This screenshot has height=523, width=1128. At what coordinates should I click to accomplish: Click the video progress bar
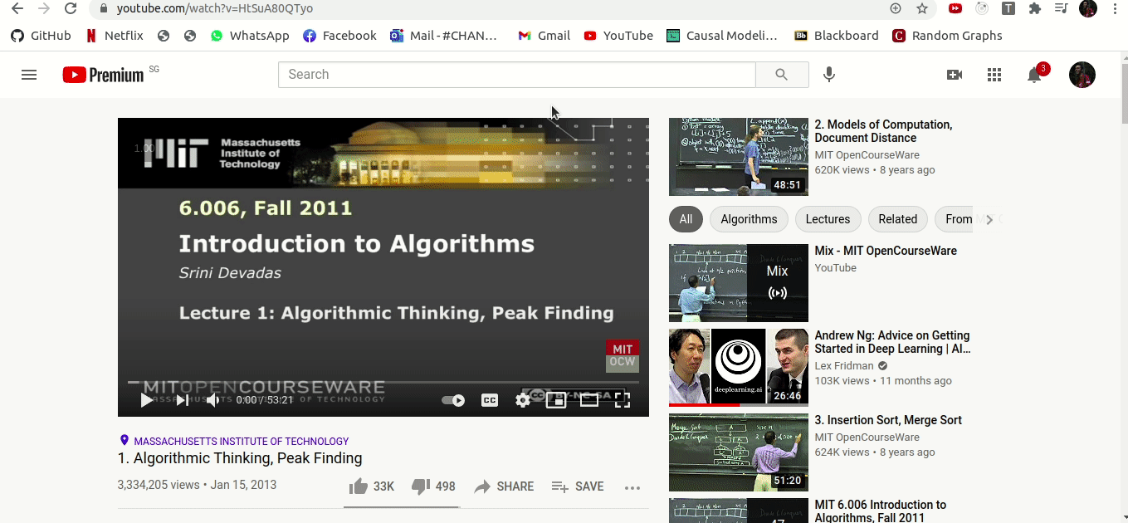pyautogui.click(x=383, y=383)
